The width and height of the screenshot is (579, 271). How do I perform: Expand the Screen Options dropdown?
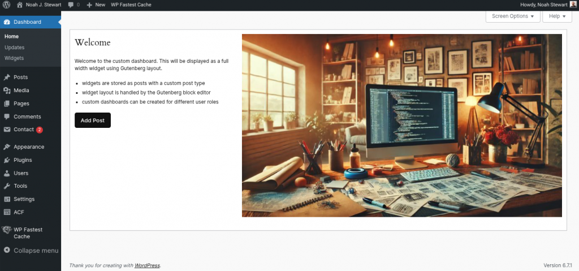point(512,16)
